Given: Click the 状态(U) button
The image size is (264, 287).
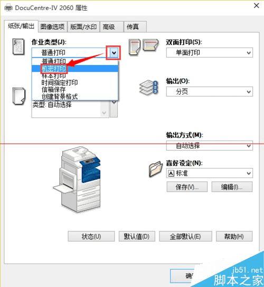Looking at the screenshot, I should [x=91, y=236].
